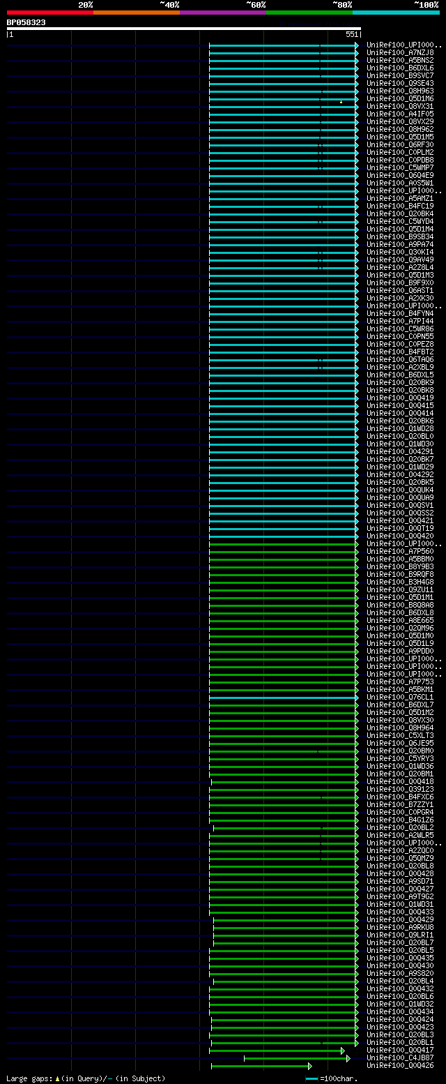Select hit UniRef100_B6DXL6
Image resolution: width=446 pixels, height=1084 pixels.
(x=400, y=68)
